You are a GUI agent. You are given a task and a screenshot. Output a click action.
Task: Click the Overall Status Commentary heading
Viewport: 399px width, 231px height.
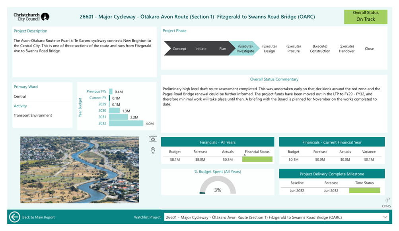274,79
